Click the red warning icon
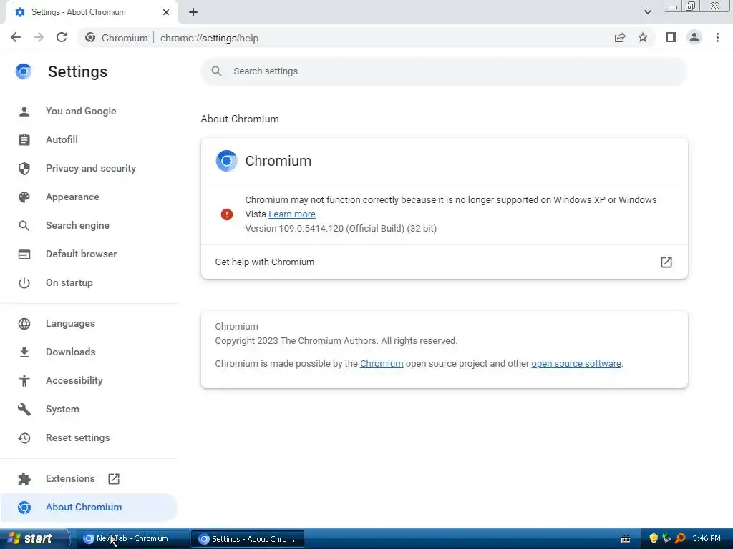This screenshot has height=549, width=733. [x=227, y=214]
